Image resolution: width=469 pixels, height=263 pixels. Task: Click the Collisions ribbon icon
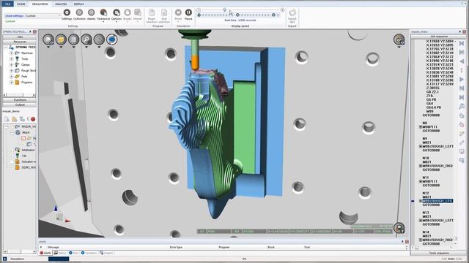(79, 12)
